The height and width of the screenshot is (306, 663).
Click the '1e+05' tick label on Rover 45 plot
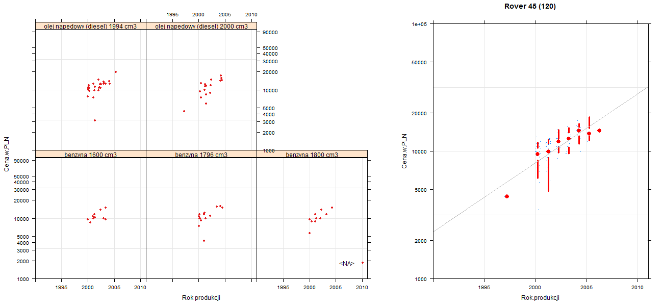[419, 24]
